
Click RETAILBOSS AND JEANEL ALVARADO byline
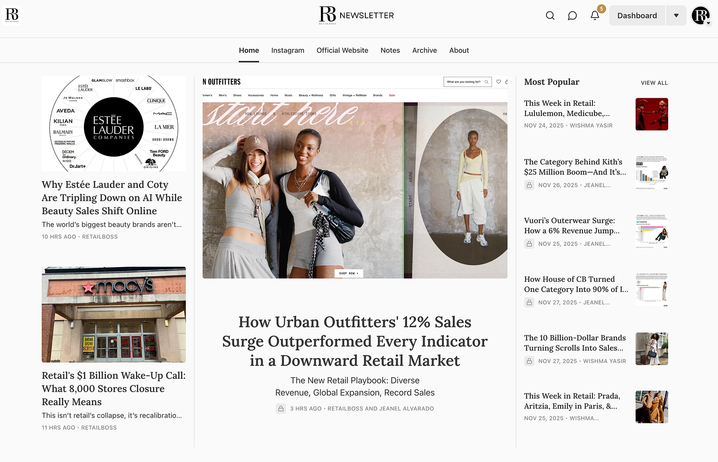pos(381,409)
